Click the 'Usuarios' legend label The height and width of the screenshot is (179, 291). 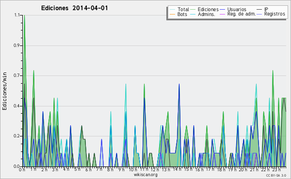pyautogui.click(x=237, y=9)
